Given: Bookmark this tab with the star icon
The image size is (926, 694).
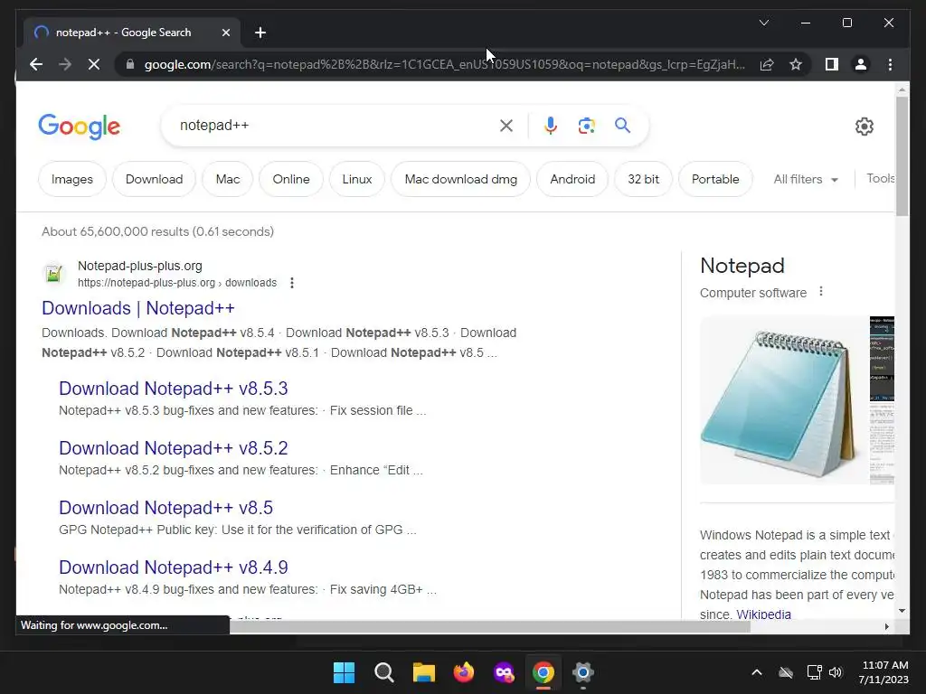Looking at the screenshot, I should [796, 64].
